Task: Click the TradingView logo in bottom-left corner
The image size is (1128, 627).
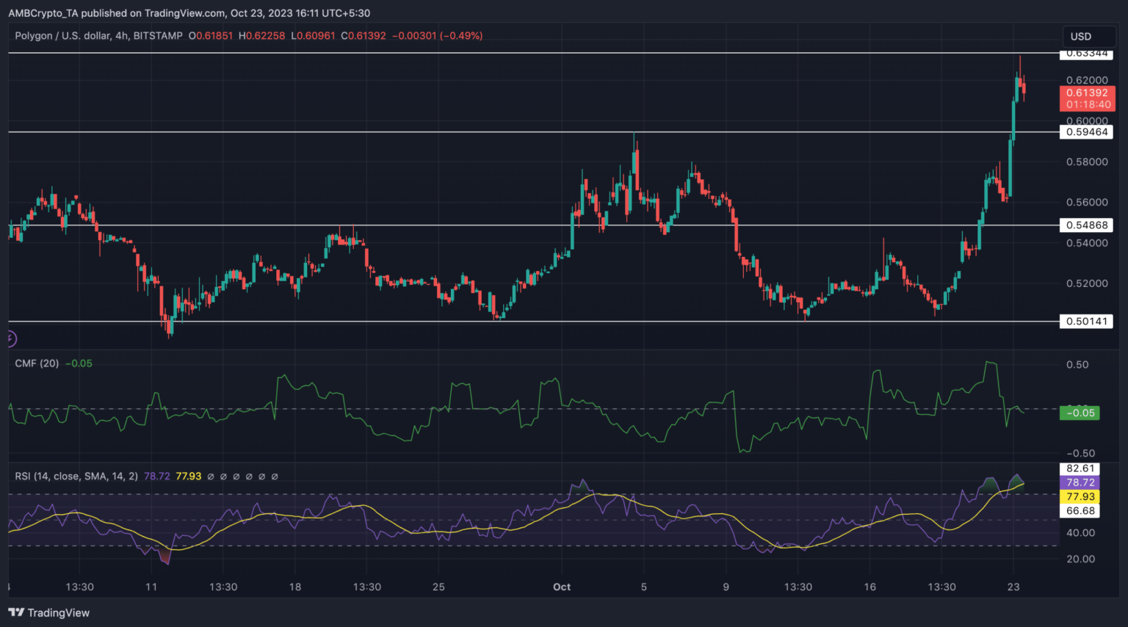Action: [49, 612]
